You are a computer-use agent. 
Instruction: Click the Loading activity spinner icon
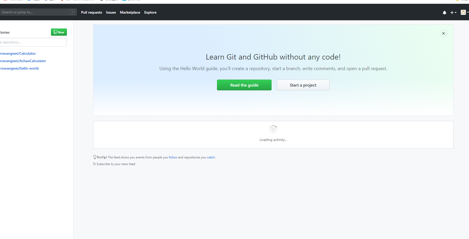click(273, 129)
